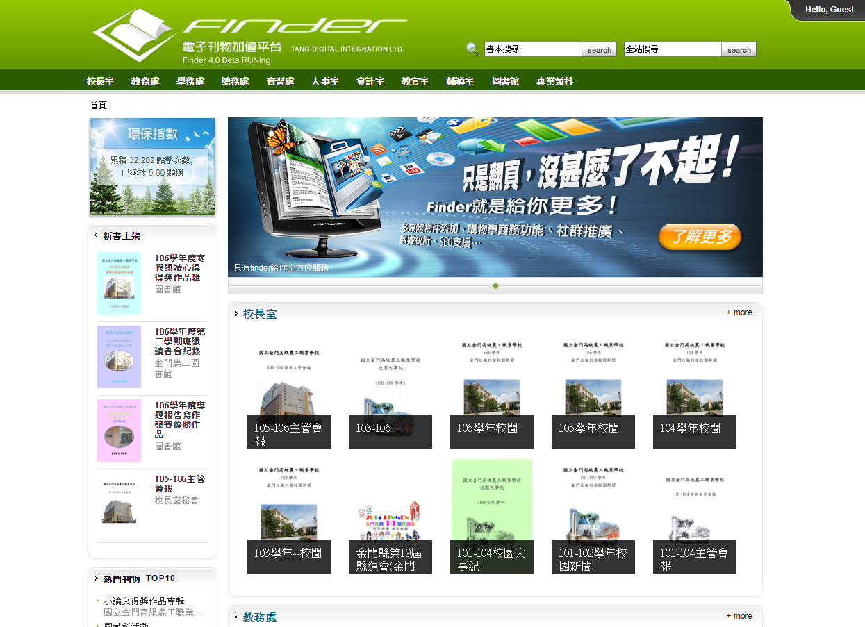Viewport: 865px width, 627px height.
Task: Click more link in 校長室 section
Action: (739, 312)
